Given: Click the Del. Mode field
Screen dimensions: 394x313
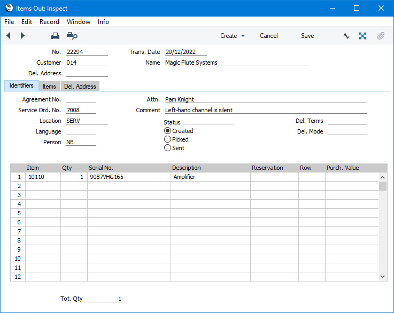Looking at the screenshot, I should [x=347, y=131].
